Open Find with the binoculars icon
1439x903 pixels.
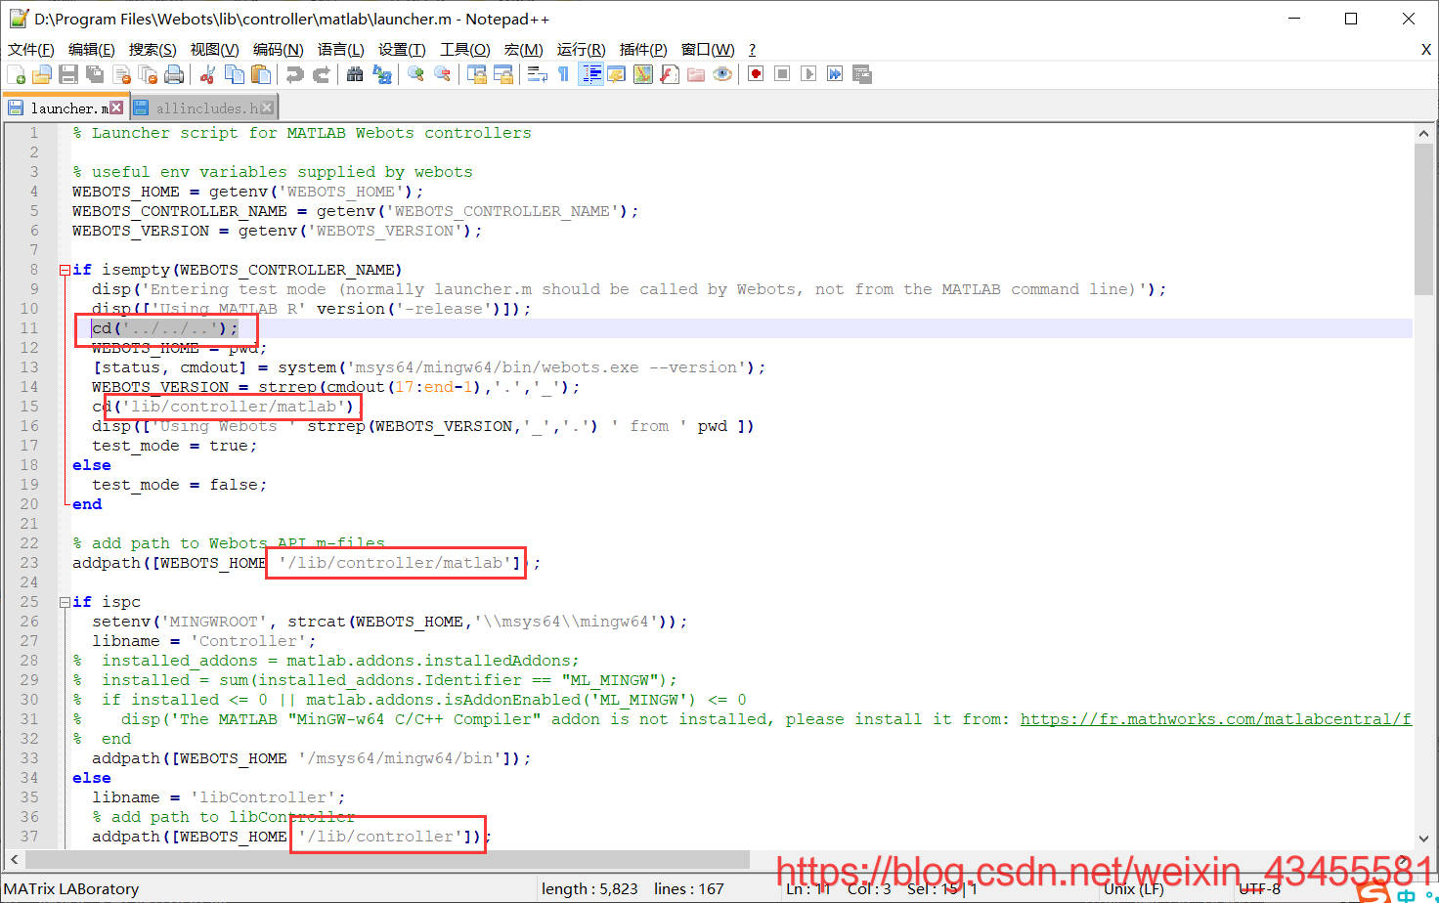pos(355,74)
